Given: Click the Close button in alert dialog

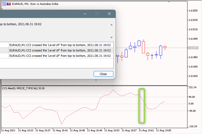Looking at the screenshot, I should tap(103, 74).
